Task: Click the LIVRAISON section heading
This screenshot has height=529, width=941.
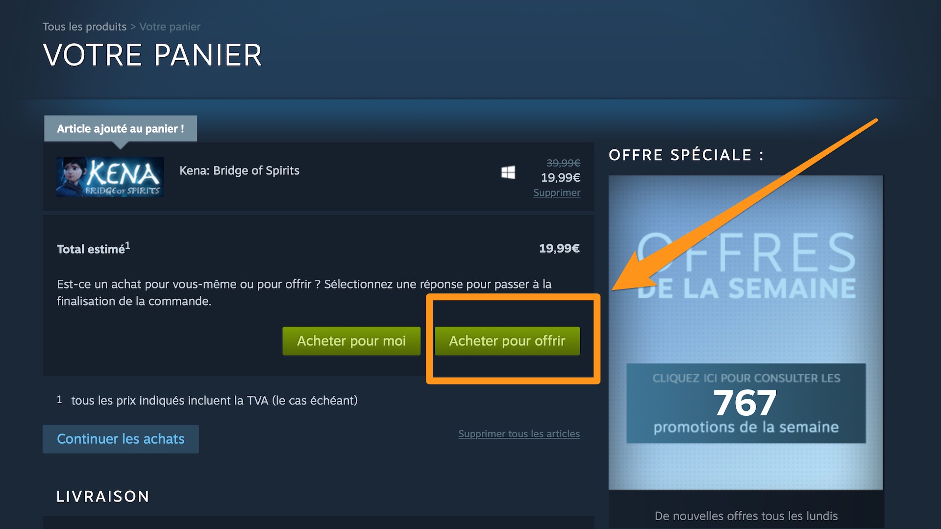Action: (x=103, y=496)
